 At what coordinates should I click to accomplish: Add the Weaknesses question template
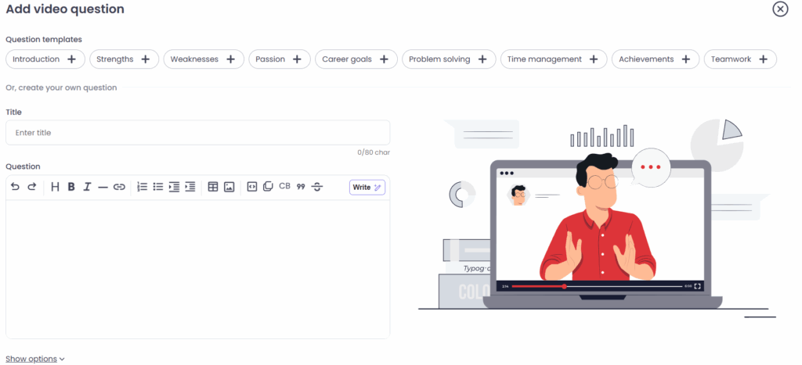(204, 59)
